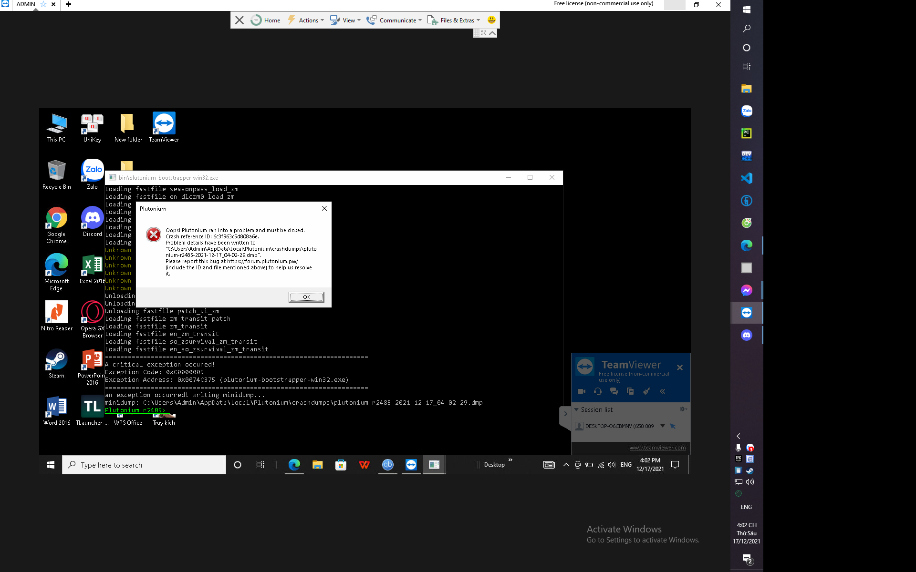Viewport: 916px width, 572px height.
Task: Open local PyCharm icon in sidebar
Action: click(746, 133)
